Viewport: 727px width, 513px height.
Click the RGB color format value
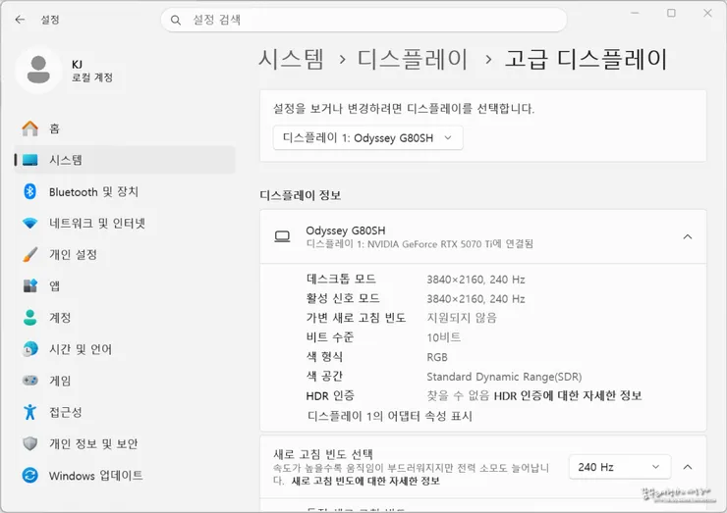[437, 357]
